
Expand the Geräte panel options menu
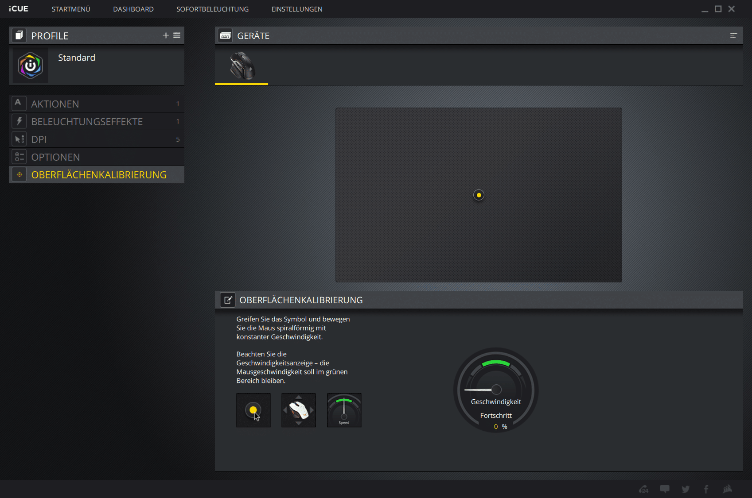pos(733,36)
